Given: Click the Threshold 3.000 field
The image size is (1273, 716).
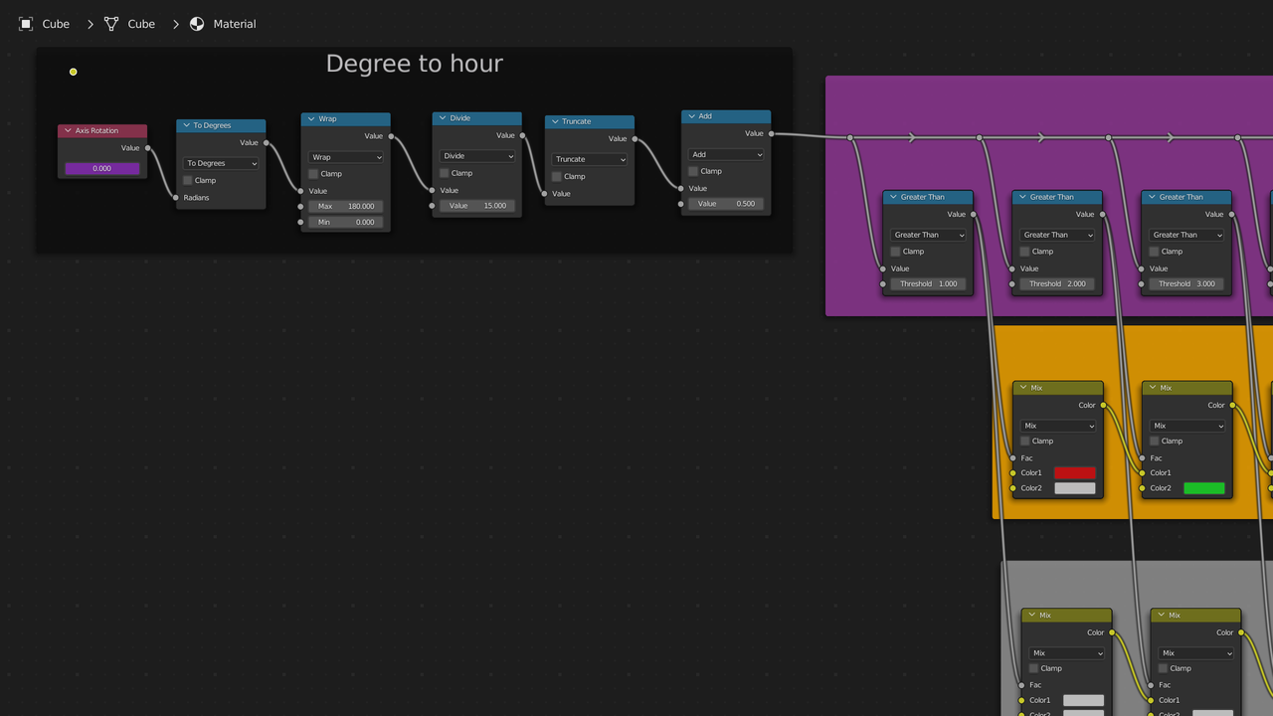Looking at the screenshot, I should [1186, 283].
